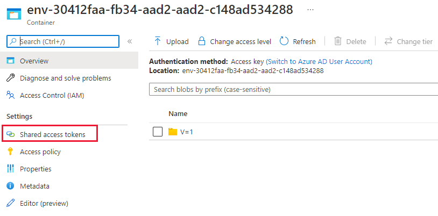Click the Delete trash can icon
This screenshot has width=438, height=216.
[x=338, y=41]
